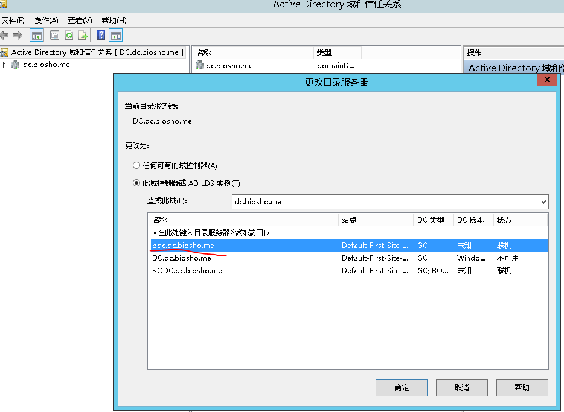The height and width of the screenshot is (412, 564).
Task: Sort by the 名称 column header in the dialog
Action: [243, 220]
